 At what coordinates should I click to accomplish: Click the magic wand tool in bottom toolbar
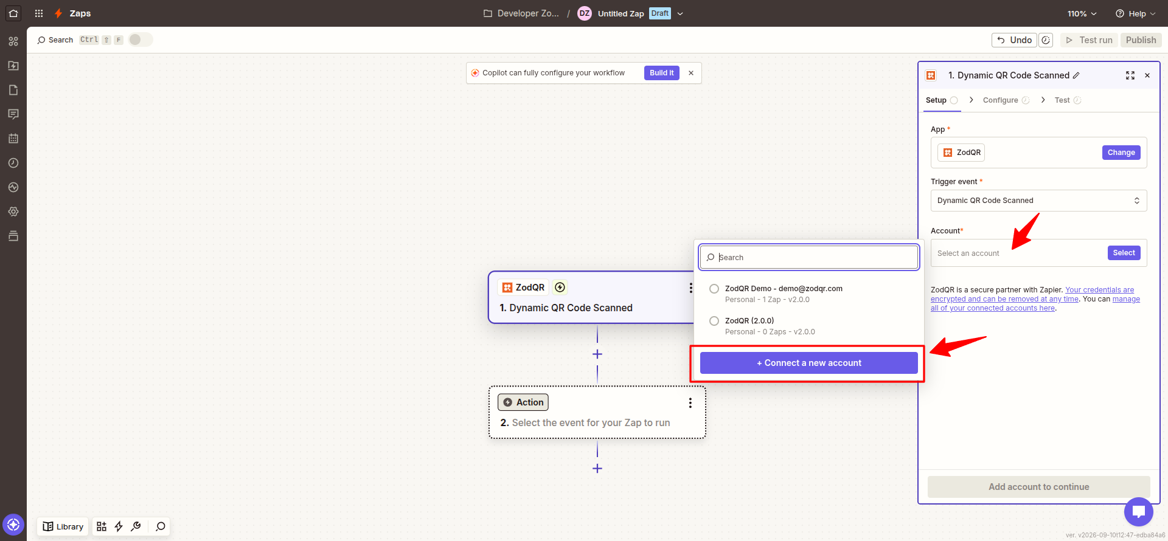[x=136, y=526]
